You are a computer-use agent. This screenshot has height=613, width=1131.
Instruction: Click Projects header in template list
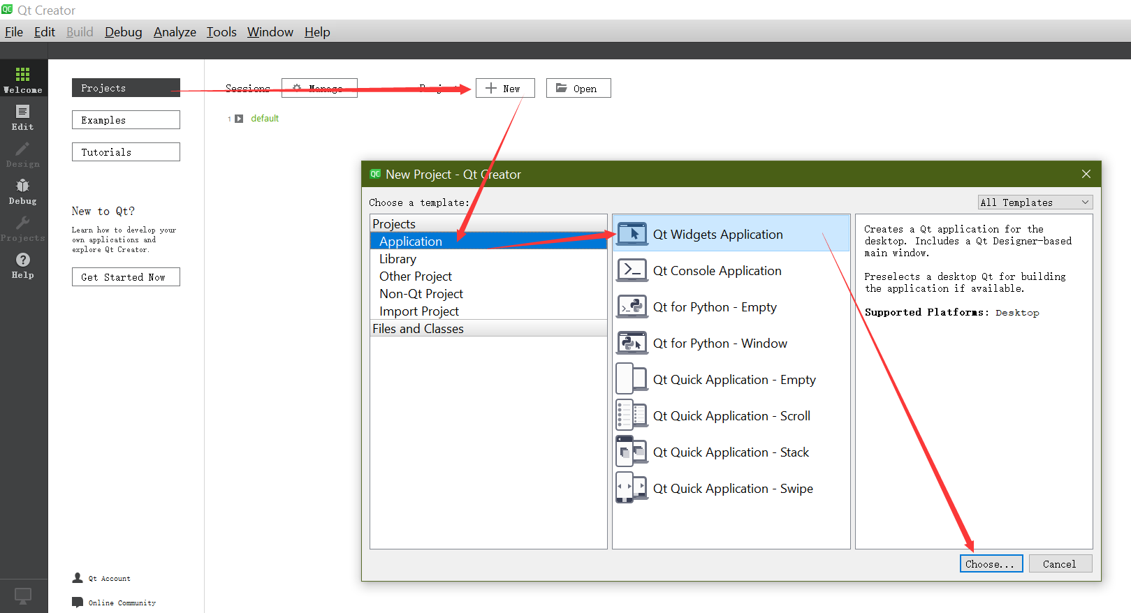[488, 223]
